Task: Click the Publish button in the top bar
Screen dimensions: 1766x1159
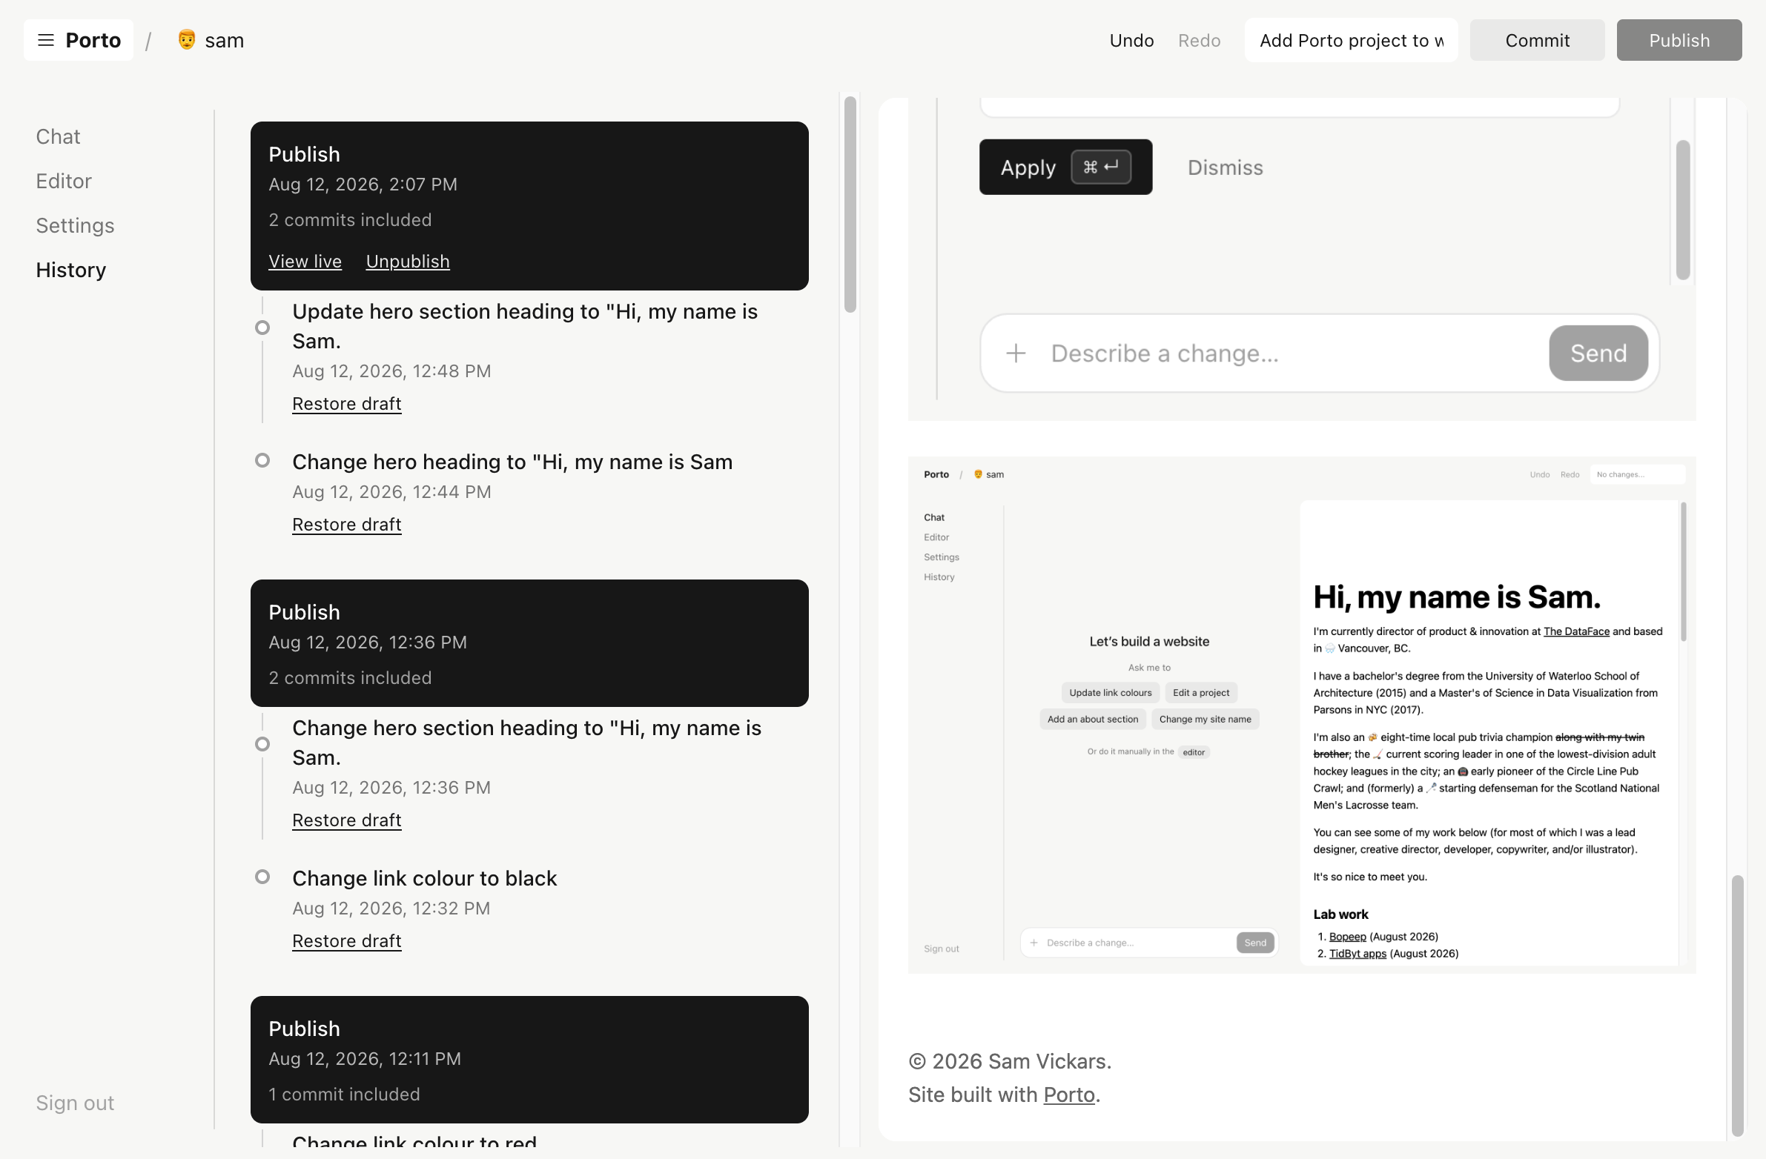Action: 1679,40
